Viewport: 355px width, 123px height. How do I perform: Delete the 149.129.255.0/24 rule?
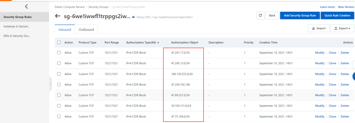pyautogui.click(x=345, y=74)
